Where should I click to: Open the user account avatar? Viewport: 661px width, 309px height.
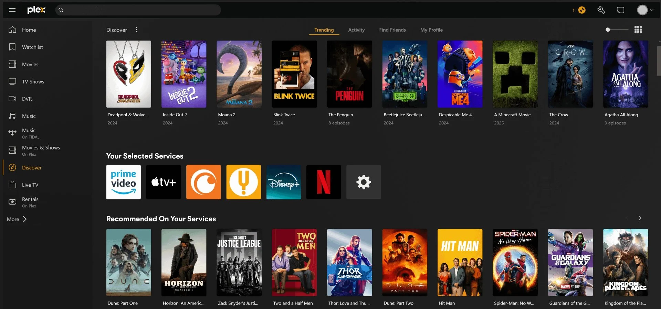[x=642, y=10]
